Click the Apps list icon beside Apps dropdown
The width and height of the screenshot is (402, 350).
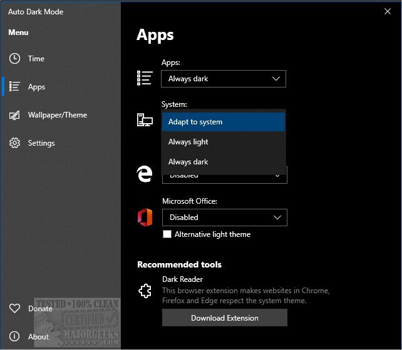pos(145,78)
